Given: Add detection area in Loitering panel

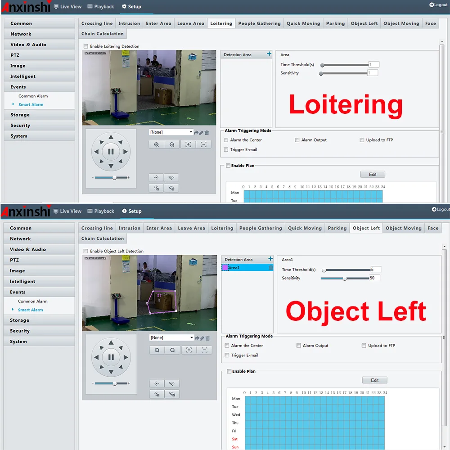Looking at the screenshot, I should click(x=269, y=54).
